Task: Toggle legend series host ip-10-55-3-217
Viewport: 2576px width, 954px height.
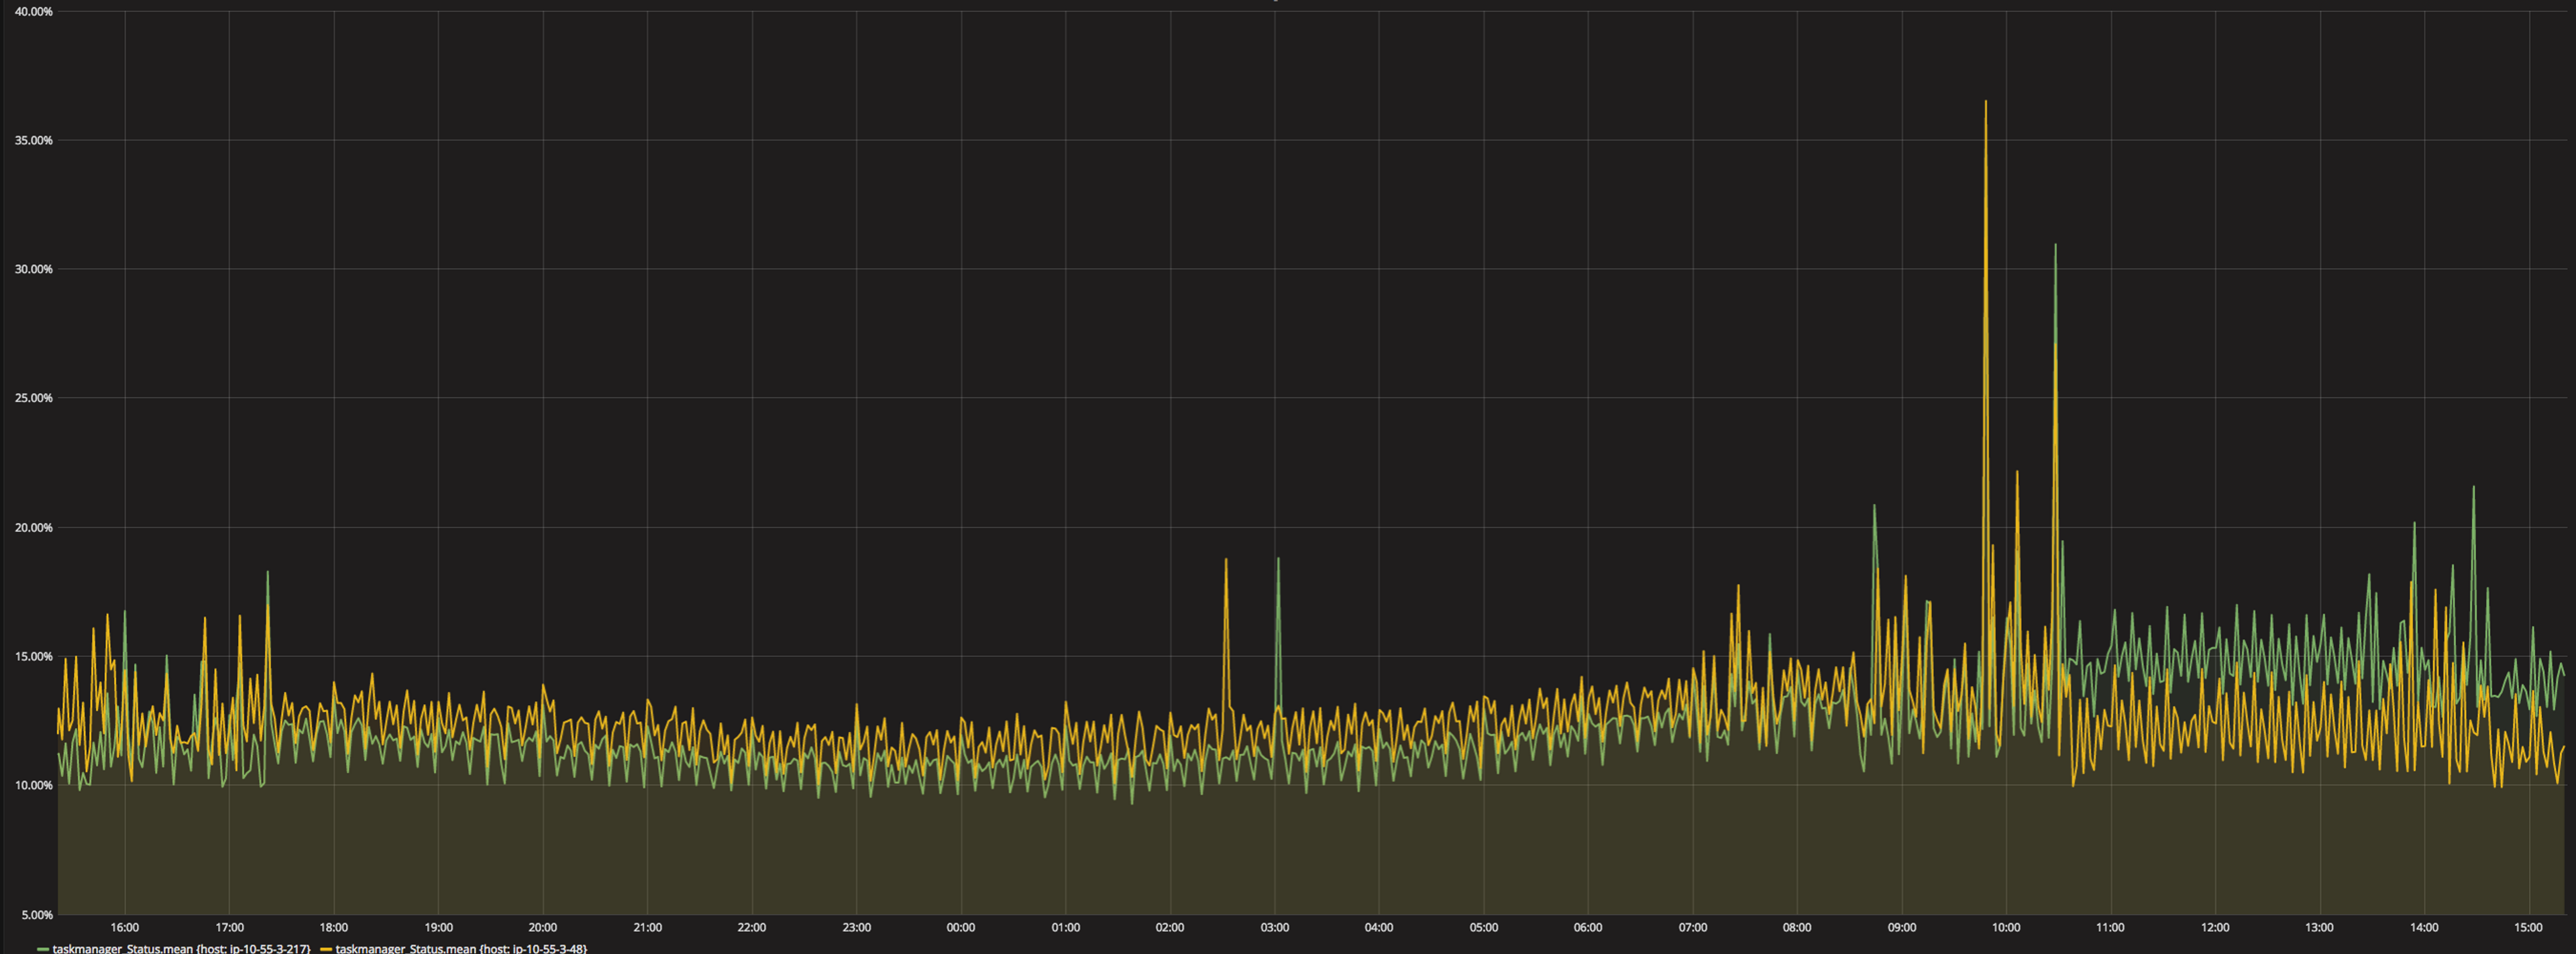Action: tap(181, 948)
